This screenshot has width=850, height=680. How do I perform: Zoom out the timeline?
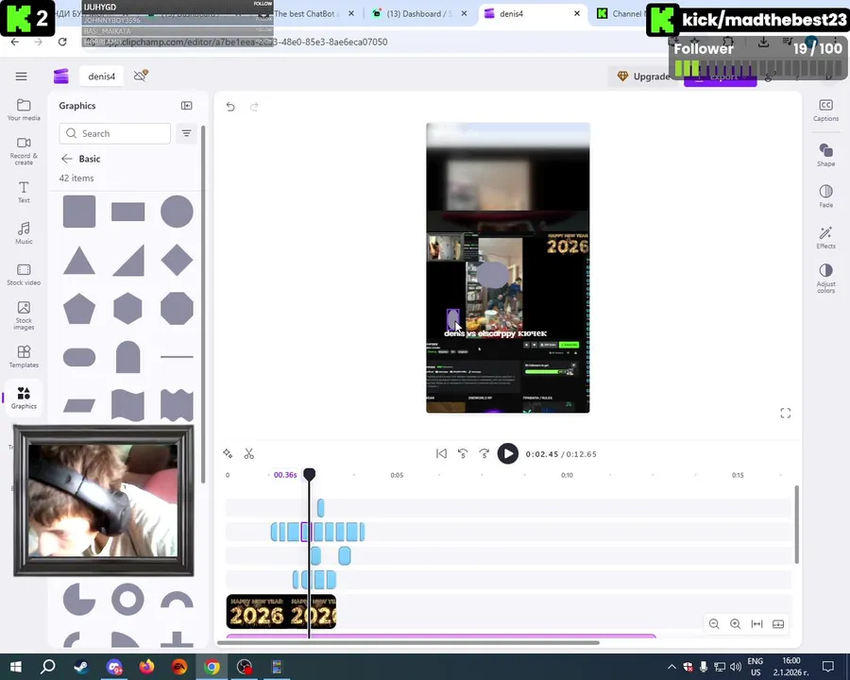714,624
